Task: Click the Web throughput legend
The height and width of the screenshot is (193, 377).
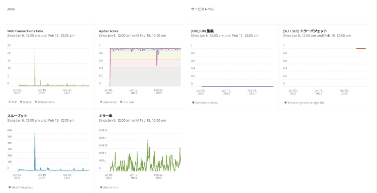Action: click(21, 187)
